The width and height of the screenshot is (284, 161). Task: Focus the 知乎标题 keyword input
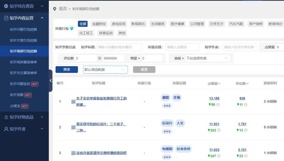pos(119,47)
